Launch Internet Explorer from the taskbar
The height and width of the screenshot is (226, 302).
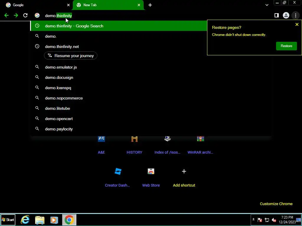pyautogui.click(x=25, y=220)
